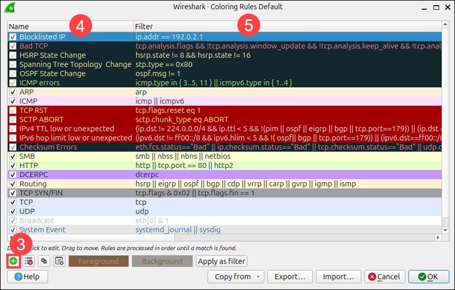
Task: Close the Coloring Rules window
Action: pyautogui.click(x=448, y=7)
